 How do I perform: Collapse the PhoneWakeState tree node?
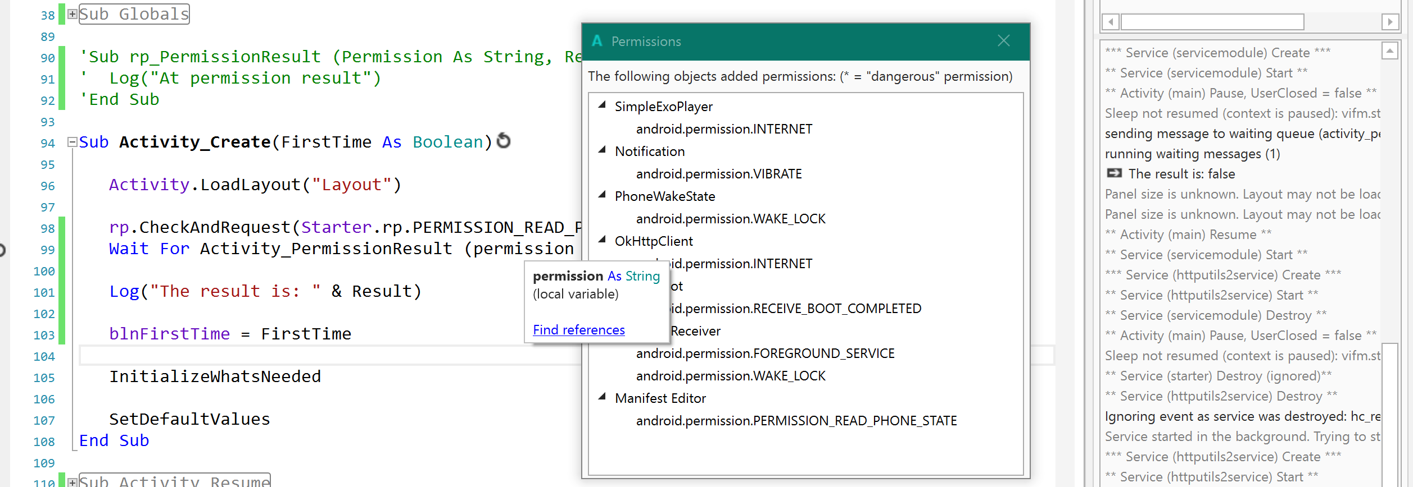pyautogui.click(x=603, y=195)
